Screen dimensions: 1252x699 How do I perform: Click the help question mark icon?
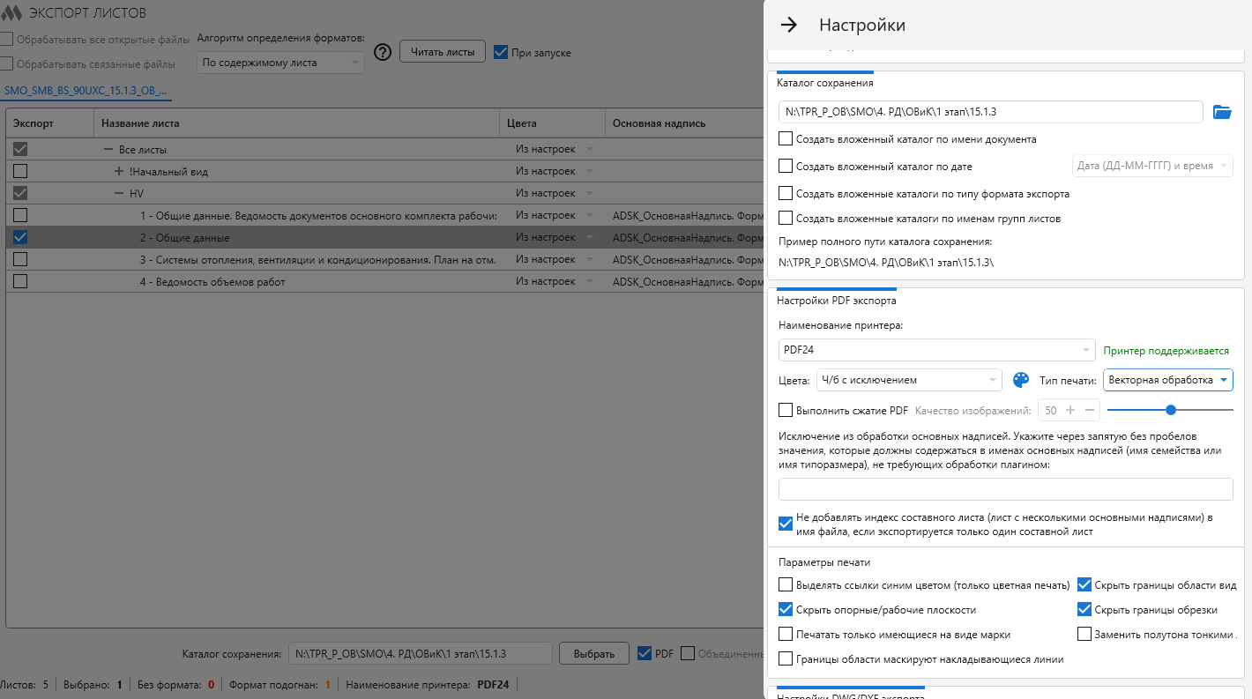[382, 53]
